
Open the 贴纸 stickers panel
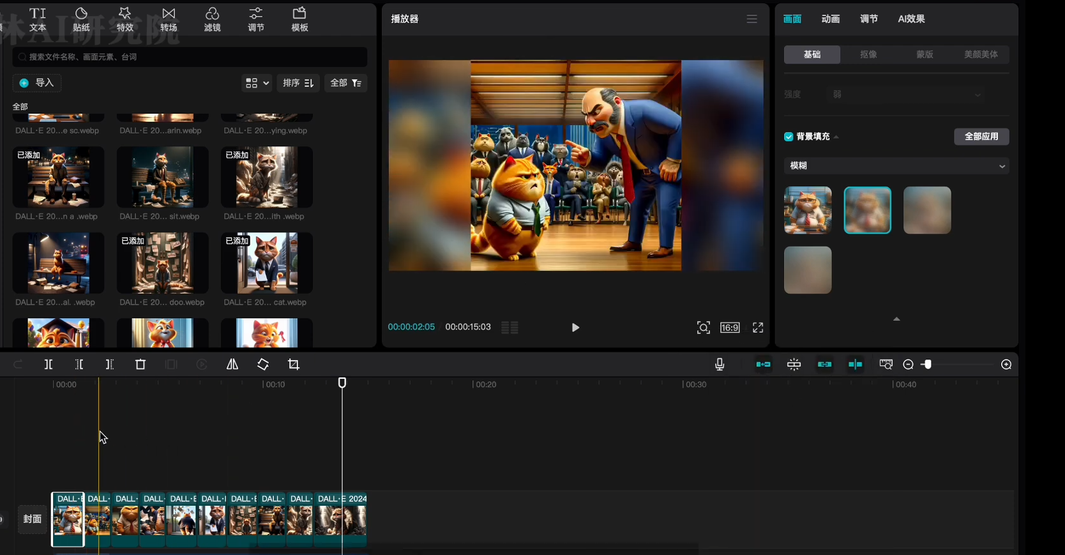tap(81, 20)
